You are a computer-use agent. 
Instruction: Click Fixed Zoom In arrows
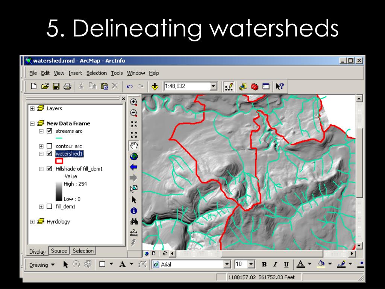[134, 124]
